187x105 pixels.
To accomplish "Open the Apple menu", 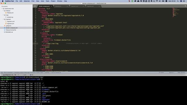I will coord(3,1).
